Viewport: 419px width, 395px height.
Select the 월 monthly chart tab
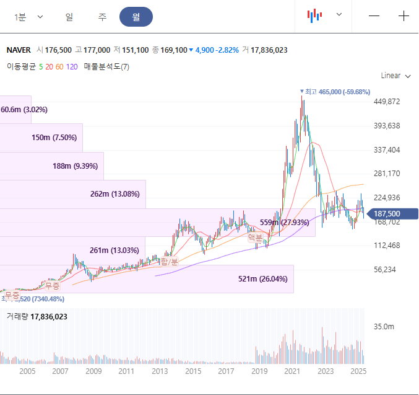(x=136, y=17)
